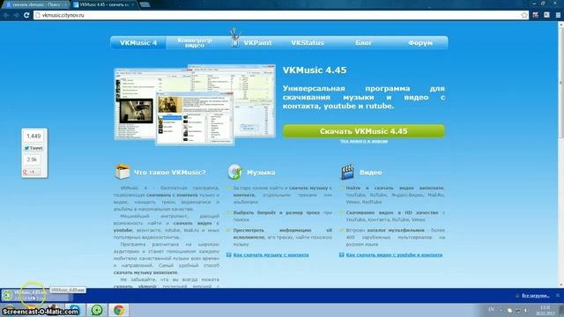Screen dimensions: 564x317
Task: Close the downloads bar
Action: 558,296
